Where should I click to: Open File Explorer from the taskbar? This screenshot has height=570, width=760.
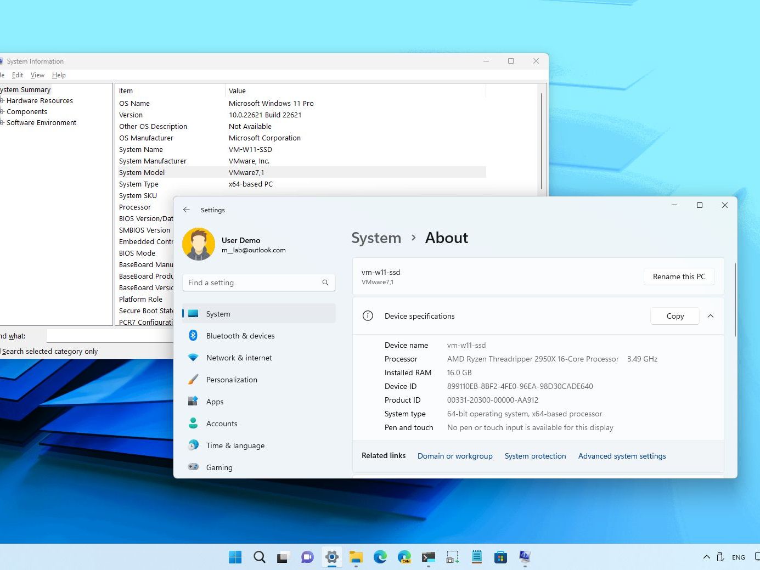click(356, 557)
